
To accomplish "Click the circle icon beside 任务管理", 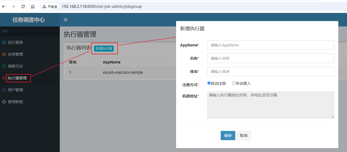I will click(4, 54).
